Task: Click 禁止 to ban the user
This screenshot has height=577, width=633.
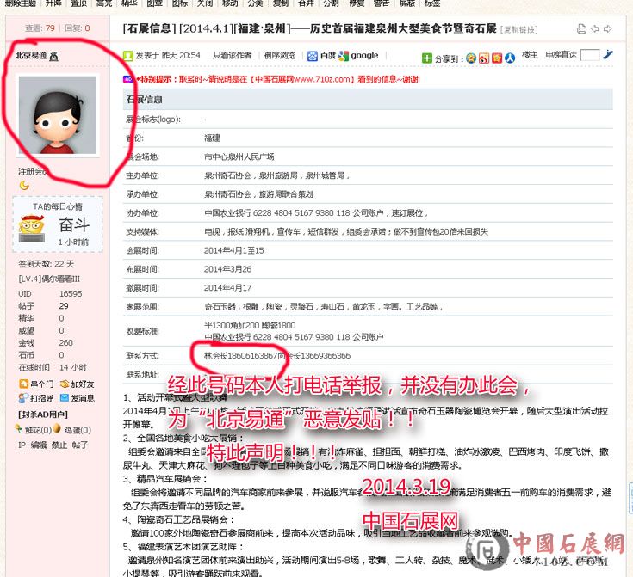Action: (59, 445)
